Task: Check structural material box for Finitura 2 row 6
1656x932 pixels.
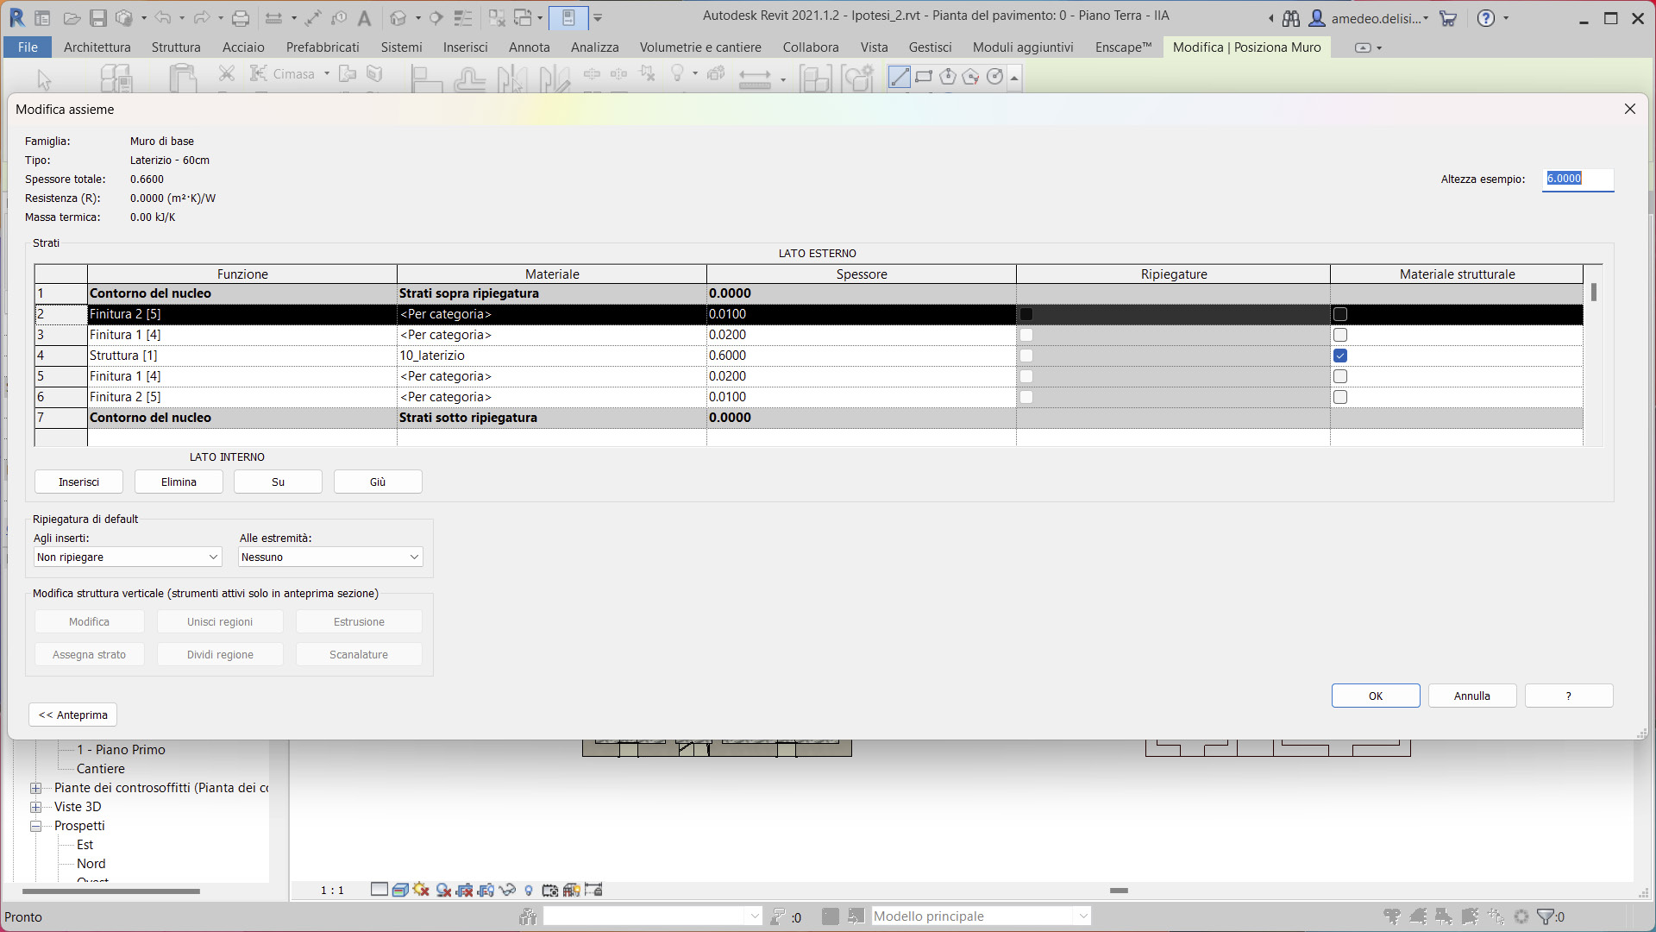Action: 1339,397
